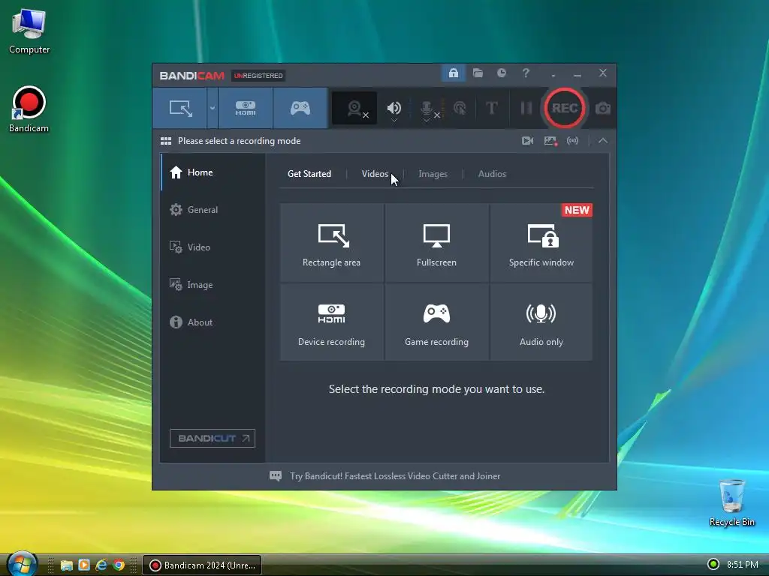Open the Windows Start orb

coord(22,564)
